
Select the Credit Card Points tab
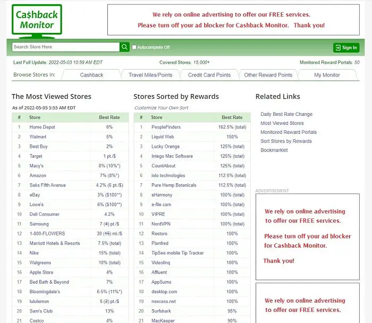(x=209, y=75)
